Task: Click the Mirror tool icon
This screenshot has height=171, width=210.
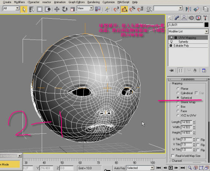Action: tap(188, 10)
